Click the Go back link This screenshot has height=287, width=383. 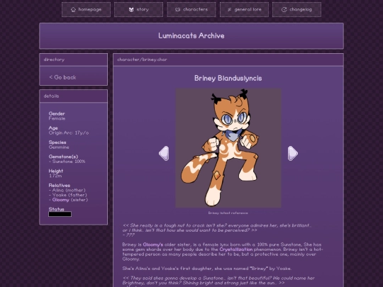tap(63, 77)
